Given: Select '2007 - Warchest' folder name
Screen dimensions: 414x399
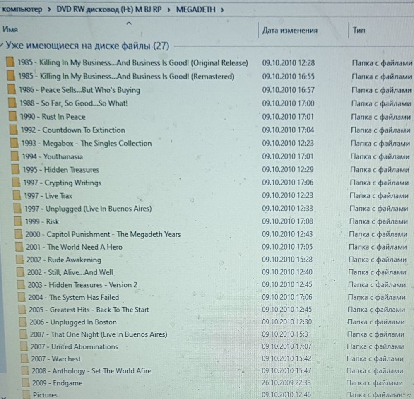Looking at the screenshot, I should (x=56, y=358).
